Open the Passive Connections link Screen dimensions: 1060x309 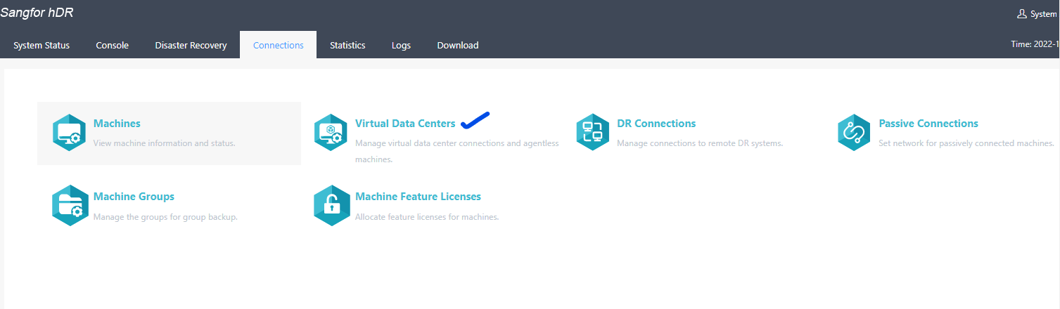point(928,124)
